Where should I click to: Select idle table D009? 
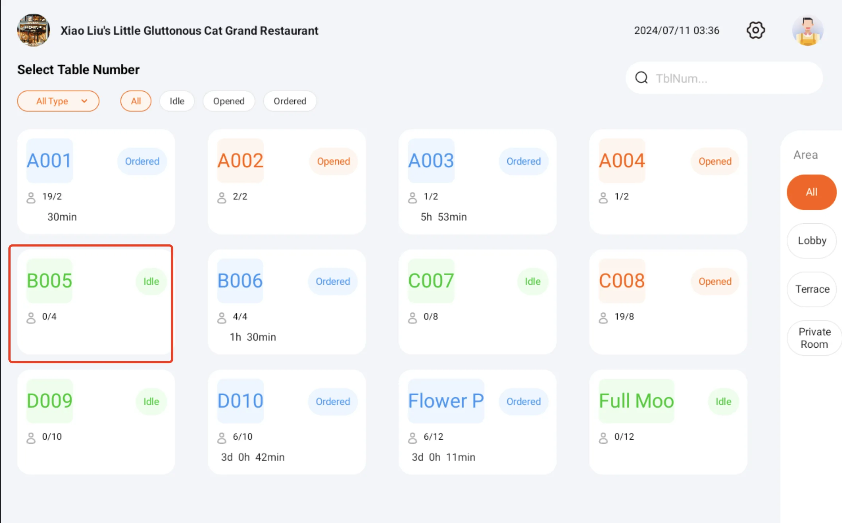click(96, 422)
